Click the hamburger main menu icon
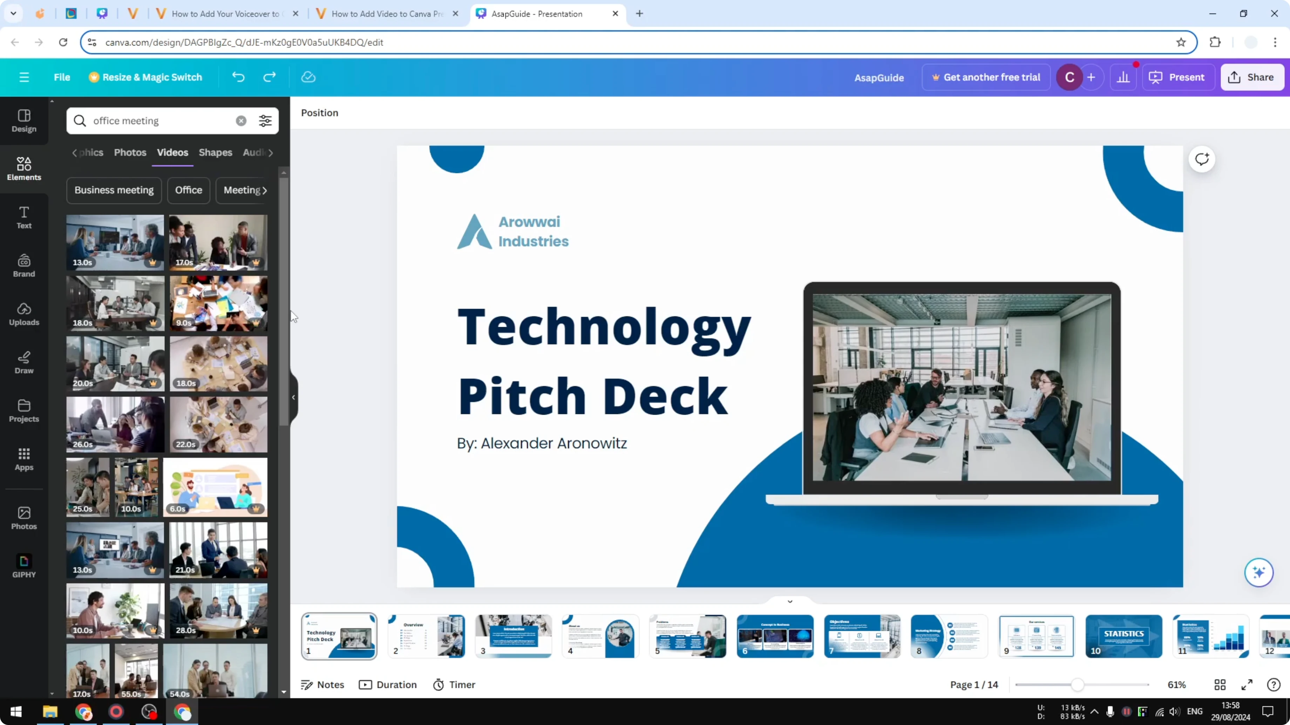Image resolution: width=1290 pixels, height=725 pixels. [24, 77]
